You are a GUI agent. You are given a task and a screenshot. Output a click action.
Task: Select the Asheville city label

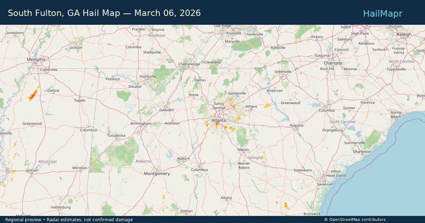click(278, 48)
